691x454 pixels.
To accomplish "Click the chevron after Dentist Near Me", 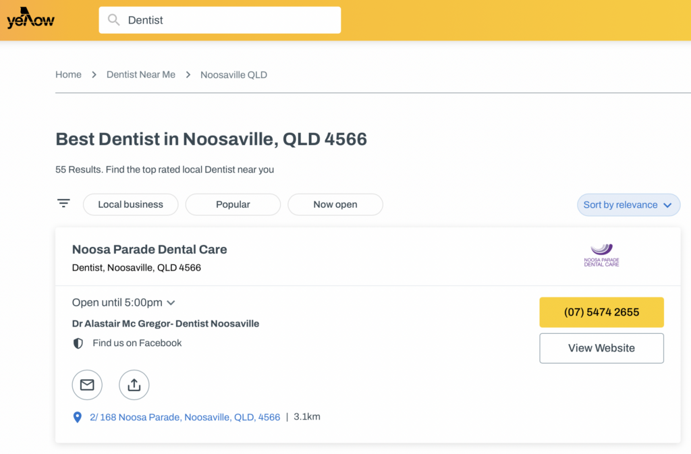I will (x=188, y=75).
